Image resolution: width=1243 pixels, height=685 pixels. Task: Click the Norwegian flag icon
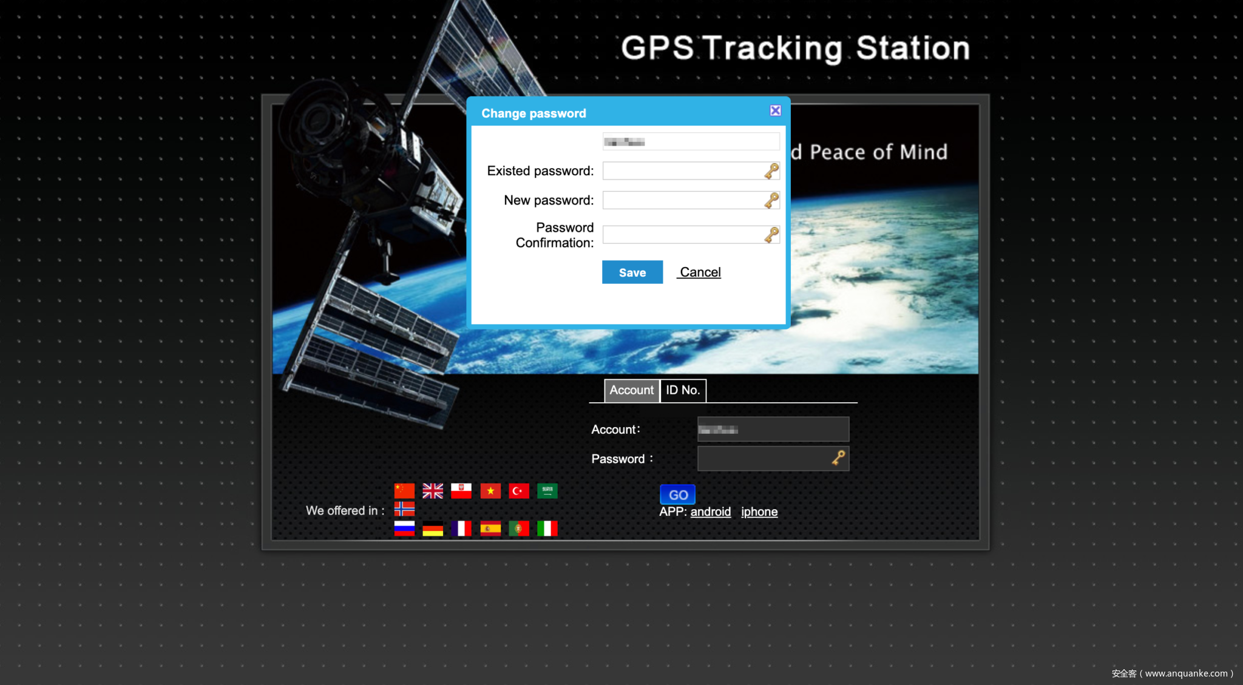coord(404,508)
